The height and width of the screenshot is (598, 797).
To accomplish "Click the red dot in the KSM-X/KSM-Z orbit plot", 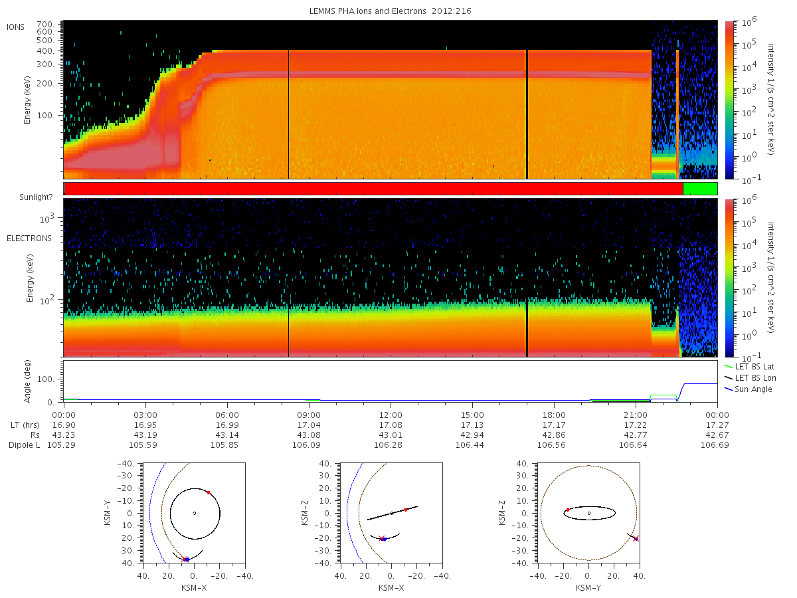I will point(406,510).
